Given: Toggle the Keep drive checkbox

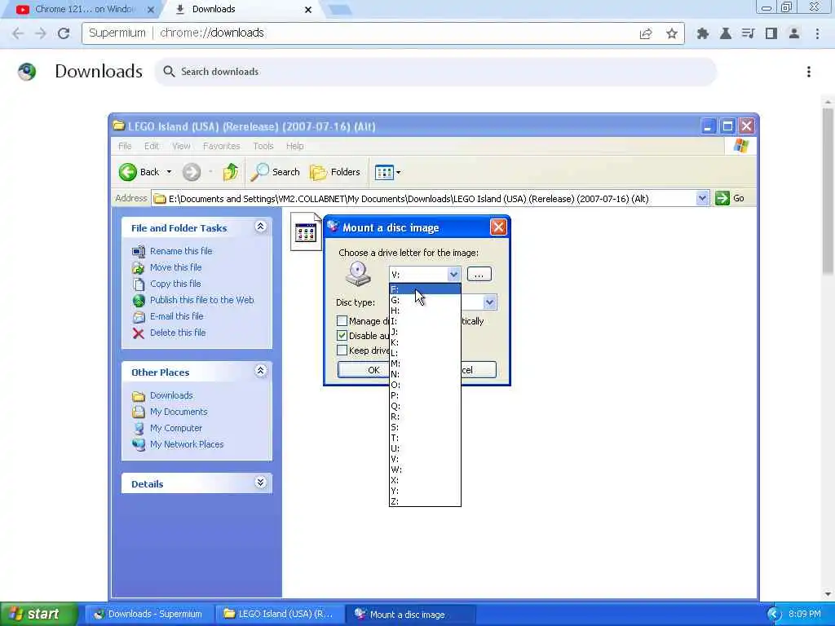Looking at the screenshot, I should pos(342,350).
